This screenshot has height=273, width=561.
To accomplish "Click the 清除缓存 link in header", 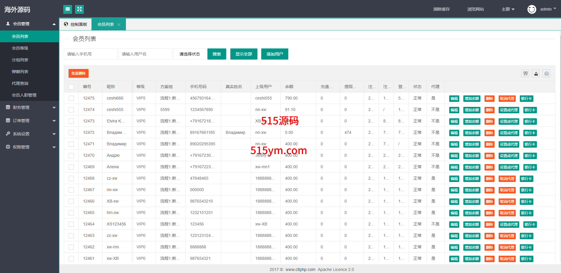I will pos(441,9).
